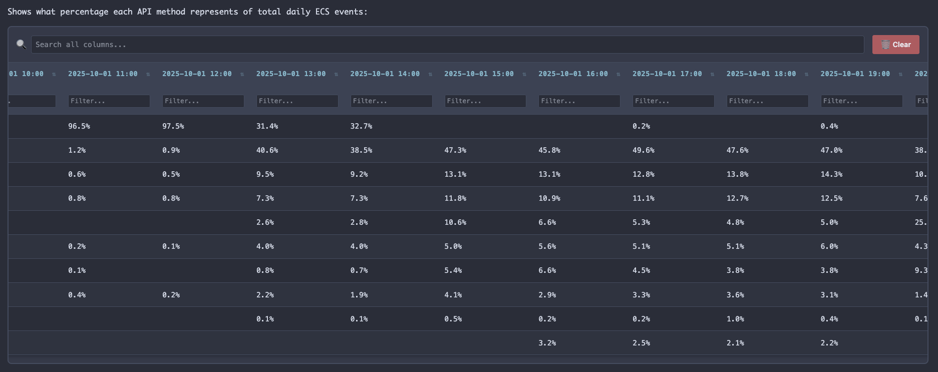Screen dimensions: 938x372
Task: Select the 96.5% cell in 11:00 column
Action: click(79, 126)
